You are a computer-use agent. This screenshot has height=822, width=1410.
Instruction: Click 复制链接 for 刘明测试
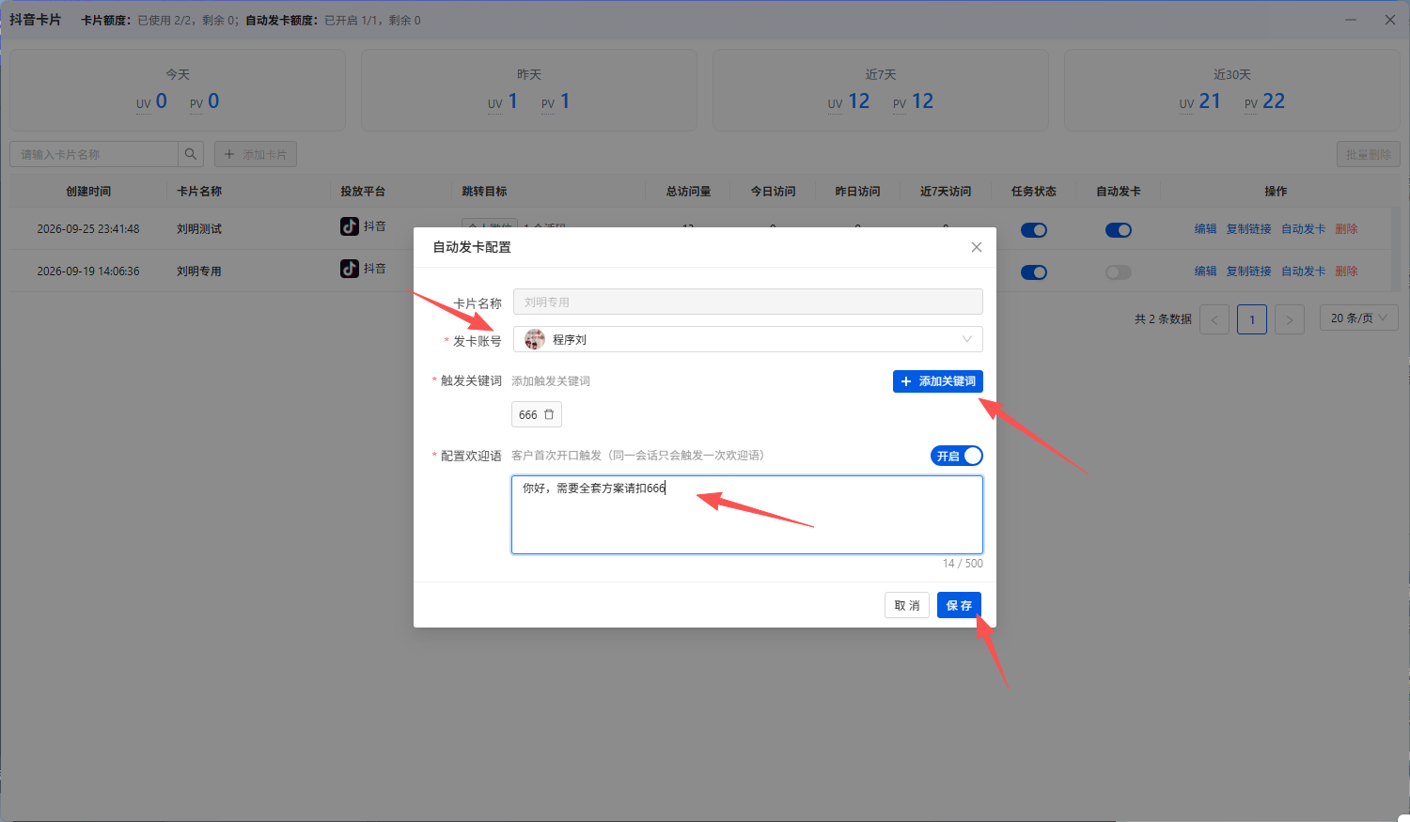(1249, 228)
